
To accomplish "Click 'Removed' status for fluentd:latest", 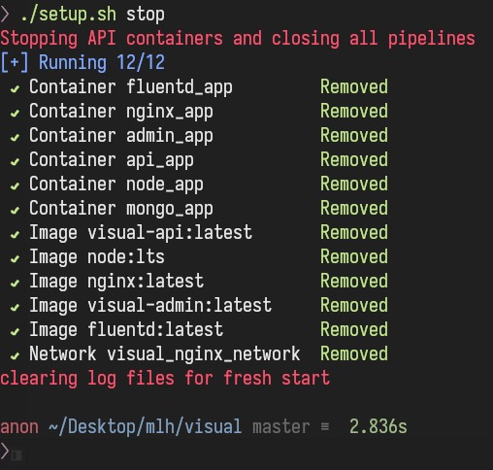I will [354, 329].
